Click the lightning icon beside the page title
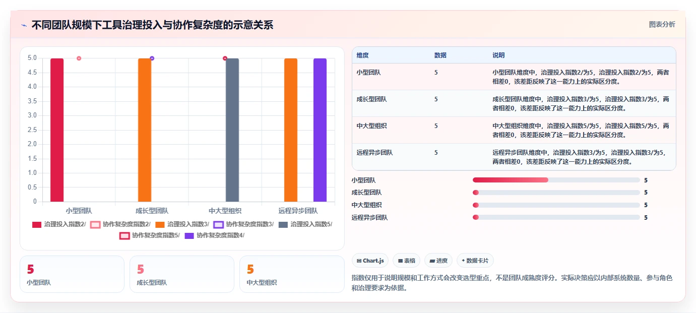This screenshot has width=696, height=313. tap(24, 25)
